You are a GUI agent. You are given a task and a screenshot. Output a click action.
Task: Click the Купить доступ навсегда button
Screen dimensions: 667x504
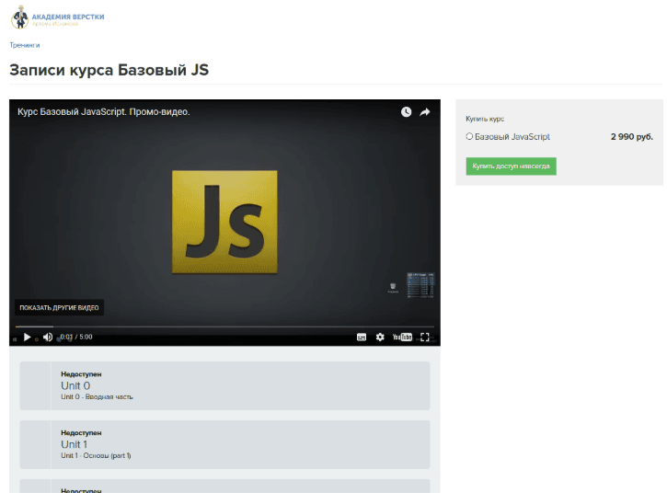click(x=511, y=166)
